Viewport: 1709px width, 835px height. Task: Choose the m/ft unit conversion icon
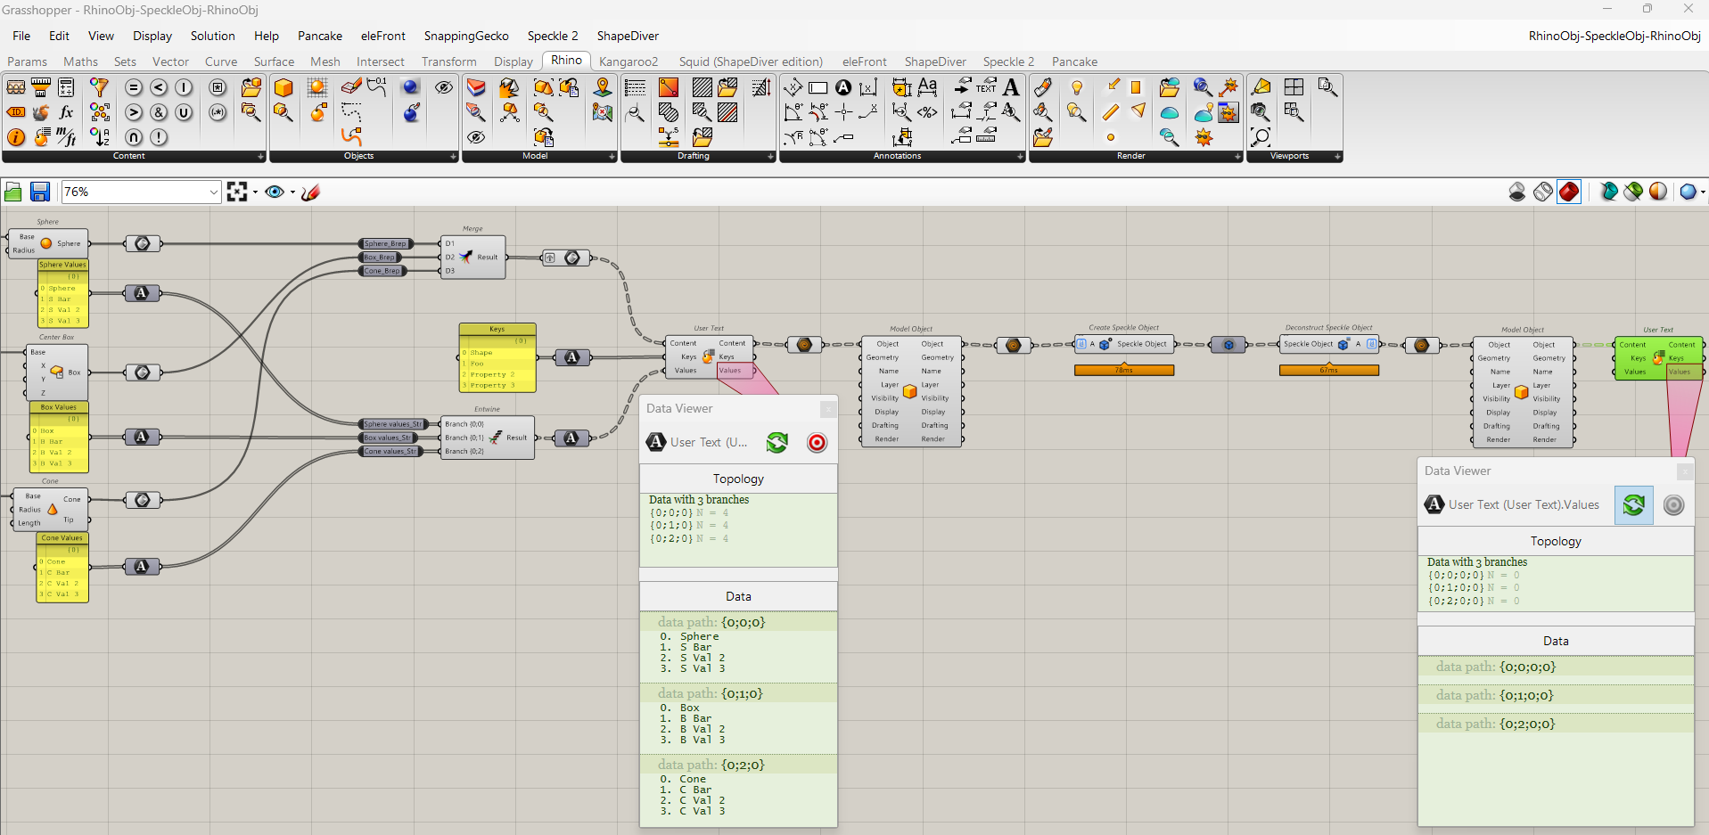[x=66, y=137]
